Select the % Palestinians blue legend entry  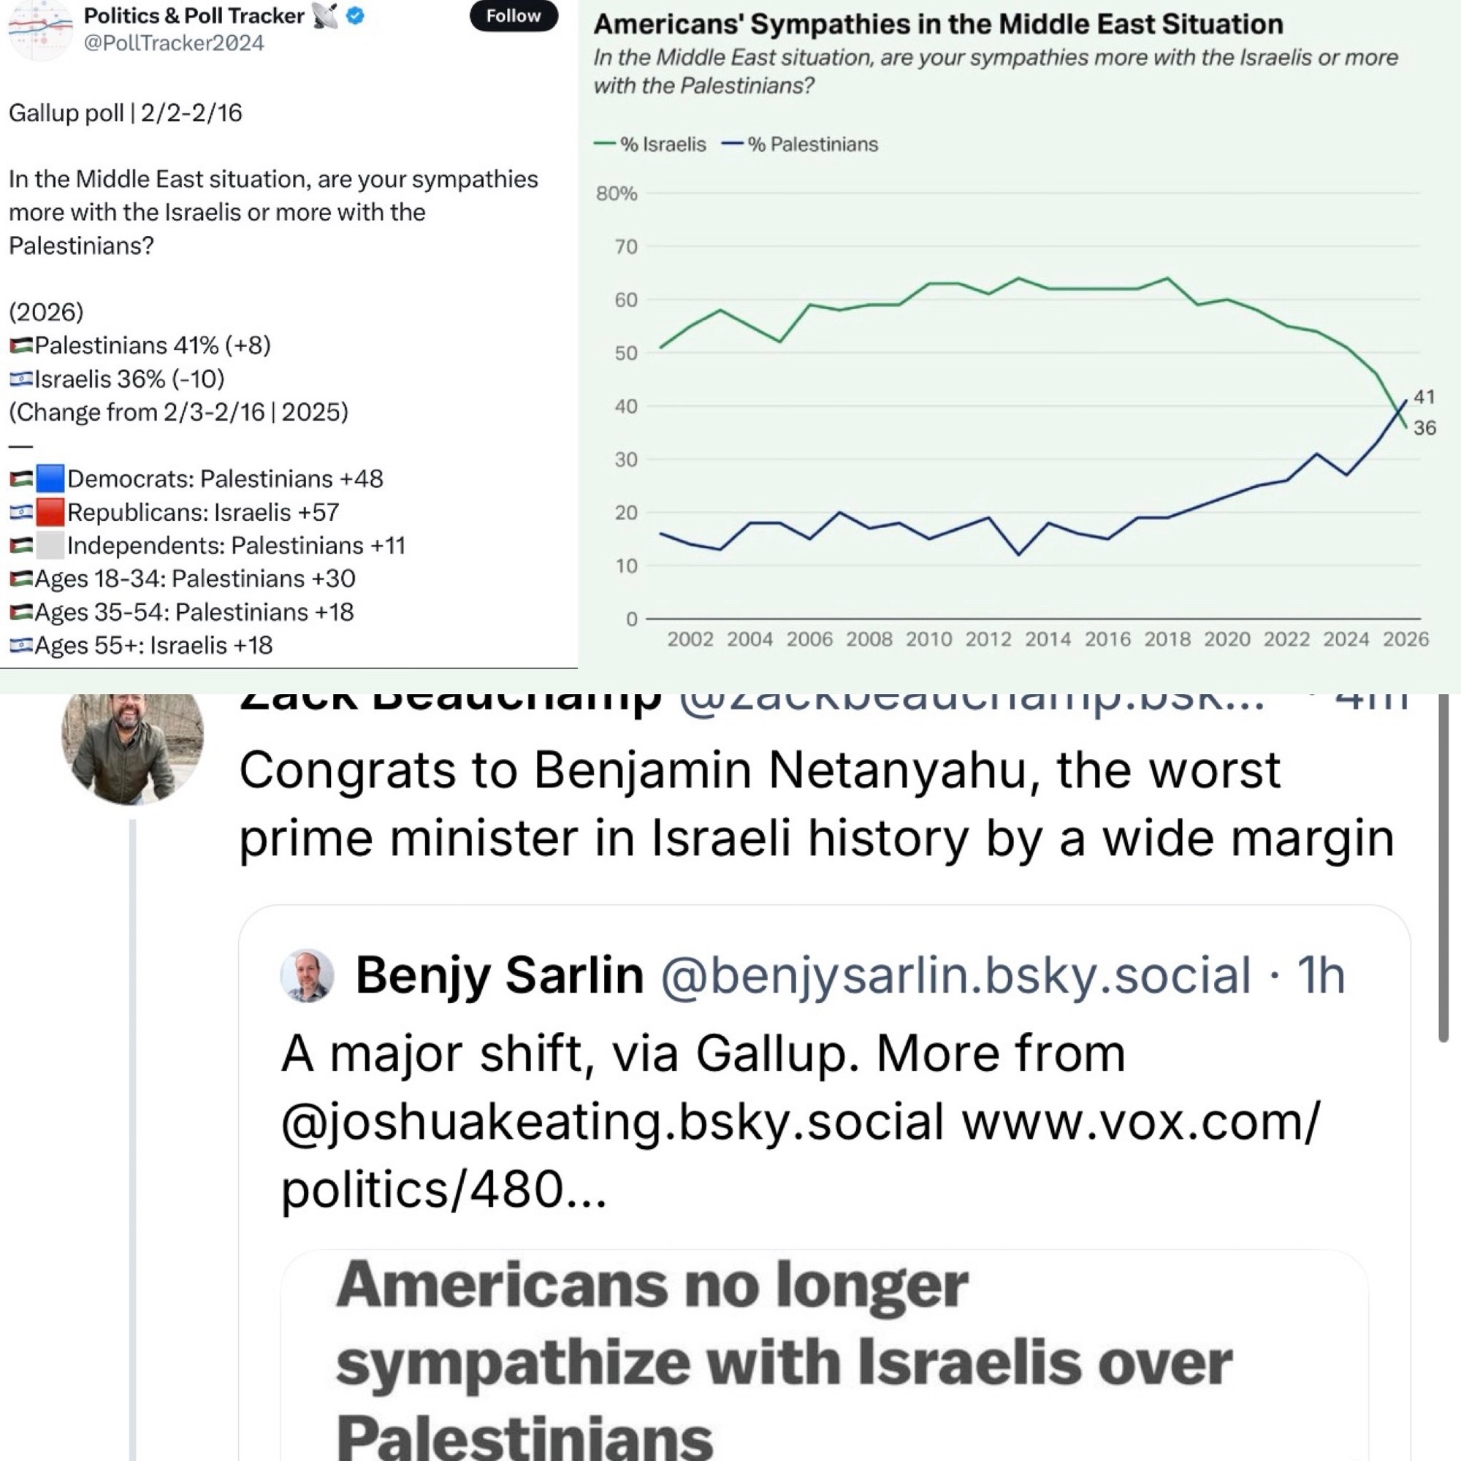pos(800,145)
